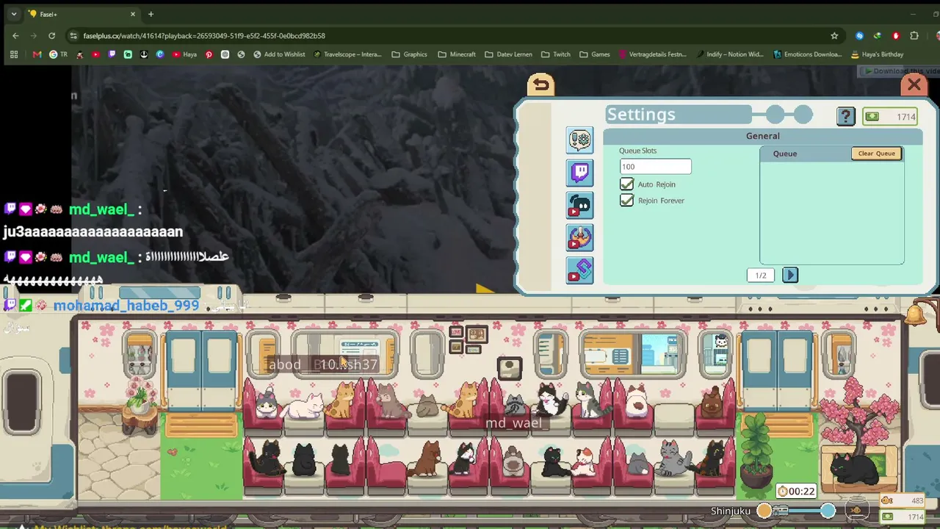
Task: Click the Queue Slots input field
Action: click(x=655, y=167)
